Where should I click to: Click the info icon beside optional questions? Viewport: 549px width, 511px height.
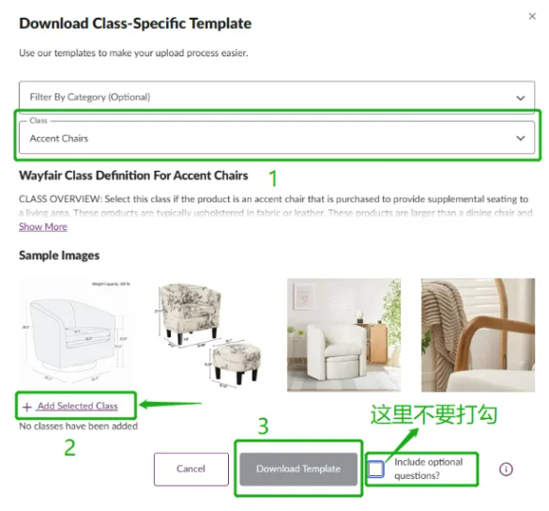coord(506,469)
